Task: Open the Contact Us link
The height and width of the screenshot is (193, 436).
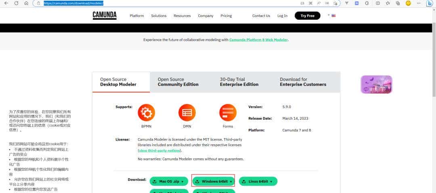Action: [x=261, y=16]
